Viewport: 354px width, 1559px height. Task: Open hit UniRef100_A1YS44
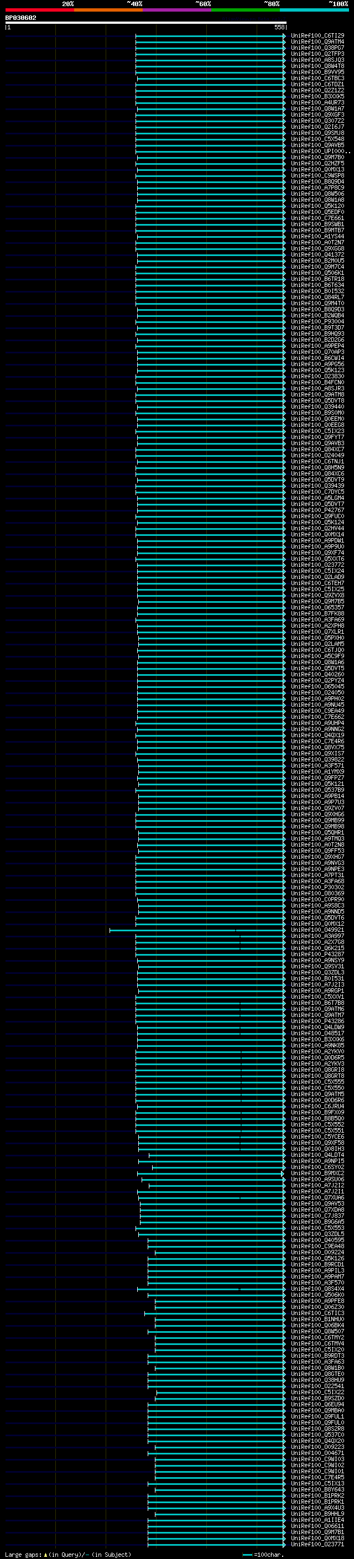(x=317, y=237)
